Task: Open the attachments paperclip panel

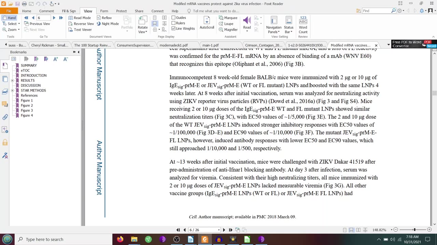Action: (5, 117)
